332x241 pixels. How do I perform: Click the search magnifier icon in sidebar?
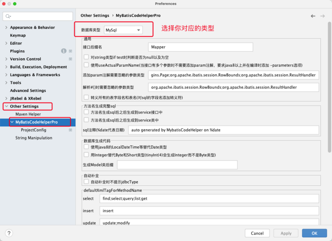(8, 16)
